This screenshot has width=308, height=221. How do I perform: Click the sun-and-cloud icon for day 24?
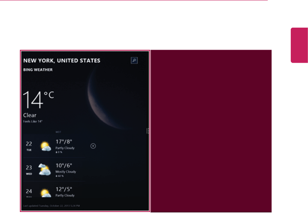click(x=46, y=193)
